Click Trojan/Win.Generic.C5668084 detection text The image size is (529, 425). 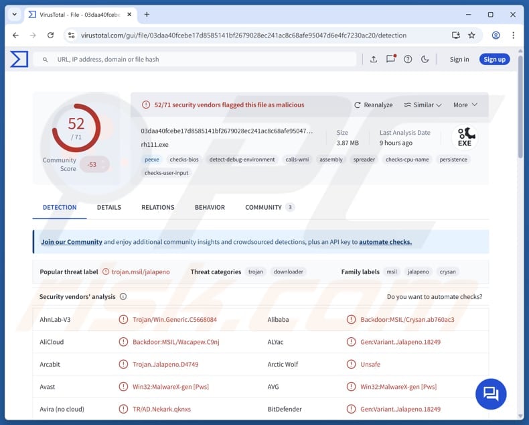tap(175, 319)
